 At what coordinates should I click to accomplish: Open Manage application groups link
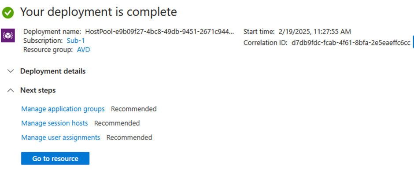pyautogui.click(x=63, y=109)
